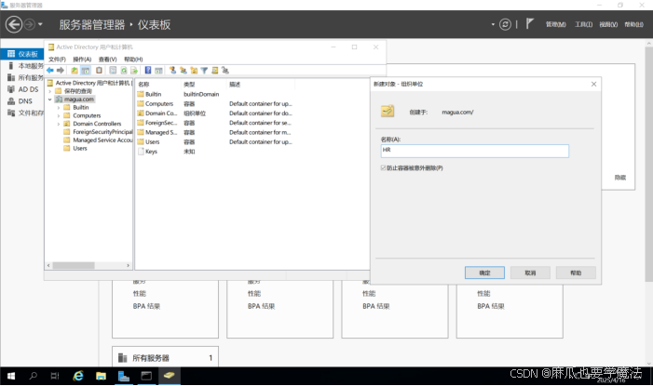Image resolution: width=653 pixels, height=386 pixels.
Task: Open the 帮助(H) menu in AD window
Action: point(133,60)
